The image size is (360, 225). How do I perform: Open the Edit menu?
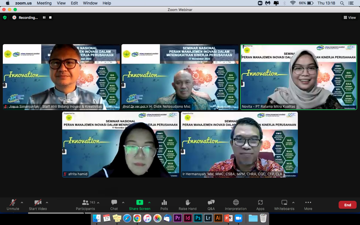click(x=74, y=3)
